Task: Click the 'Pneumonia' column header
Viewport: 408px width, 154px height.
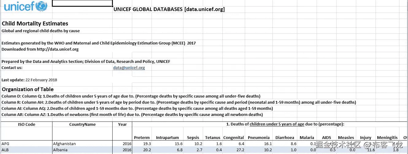Action: pos(259,138)
